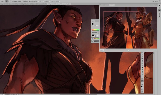Select the Pen tool
The image size is (161, 95).
[x=142, y=70]
